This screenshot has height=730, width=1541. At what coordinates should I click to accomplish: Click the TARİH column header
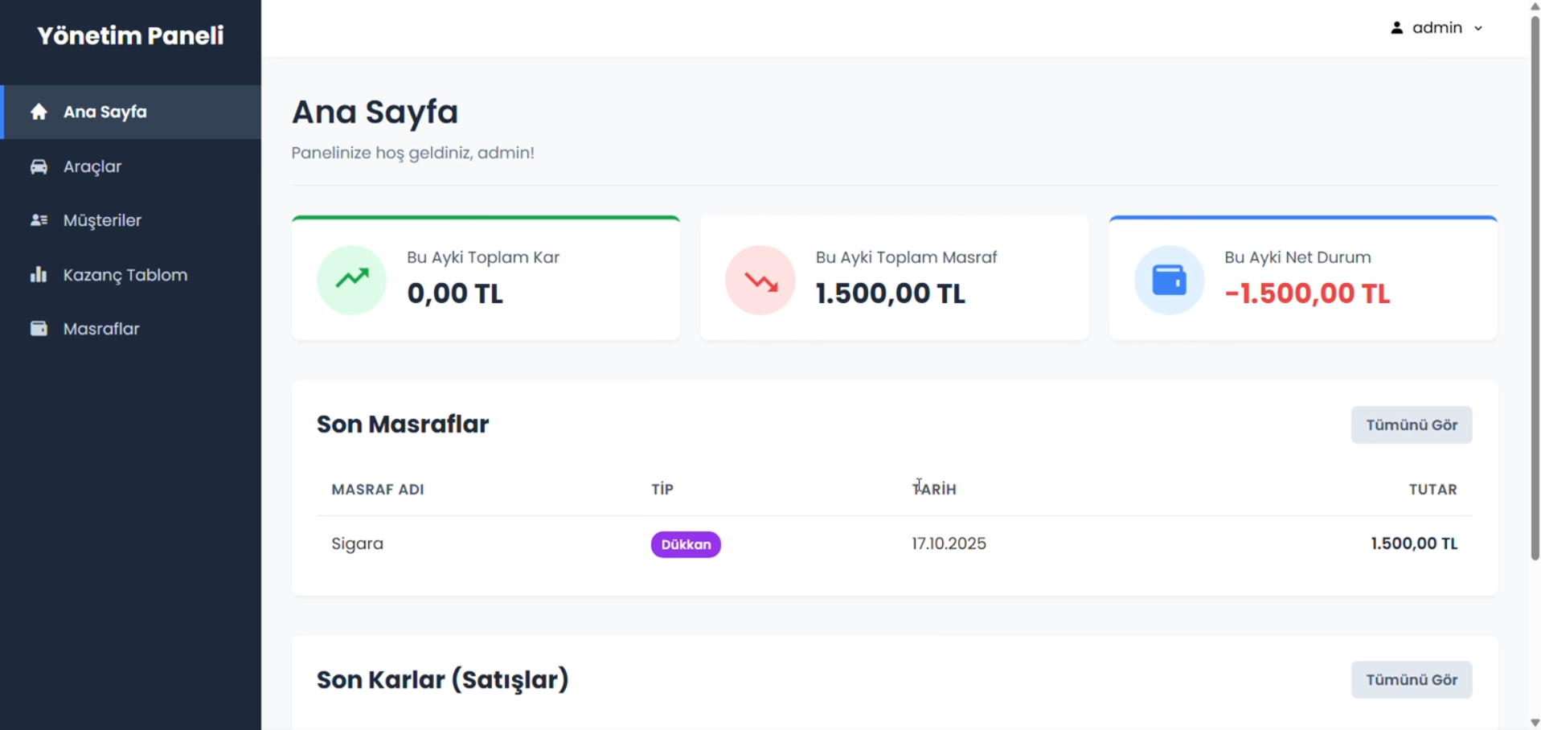[x=934, y=489]
